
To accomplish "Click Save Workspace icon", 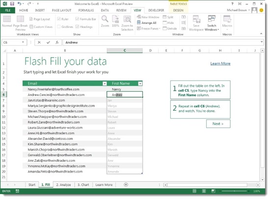I will (x=196, y=23).
